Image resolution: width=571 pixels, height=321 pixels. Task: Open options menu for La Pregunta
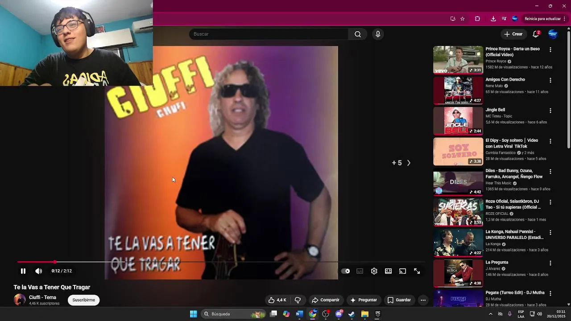(550, 263)
